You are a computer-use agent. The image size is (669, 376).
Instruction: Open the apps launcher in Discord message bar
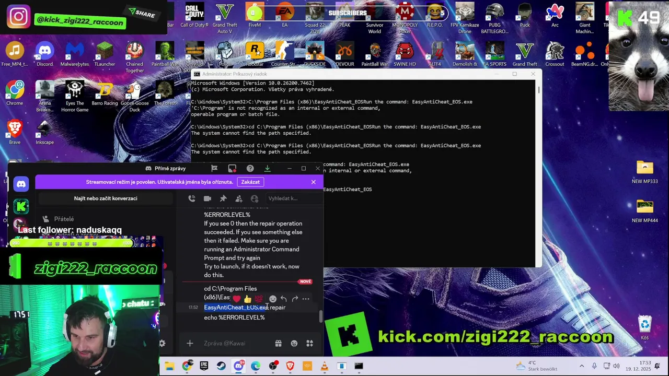pos(310,343)
